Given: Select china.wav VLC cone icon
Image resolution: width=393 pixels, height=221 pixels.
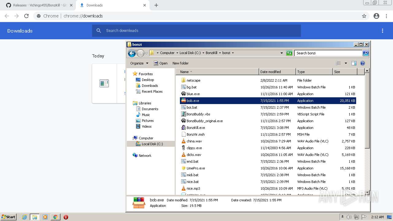Looking at the screenshot, I should [183, 141].
